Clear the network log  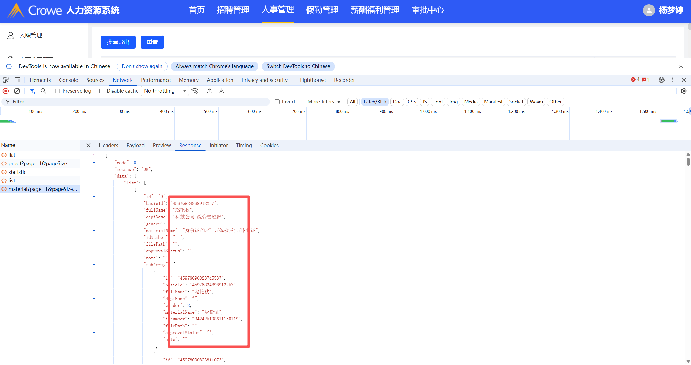click(x=17, y=91)
